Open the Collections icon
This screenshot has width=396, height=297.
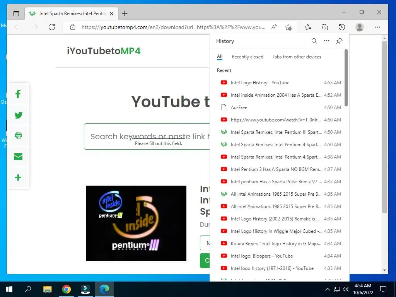coord(325,27)
